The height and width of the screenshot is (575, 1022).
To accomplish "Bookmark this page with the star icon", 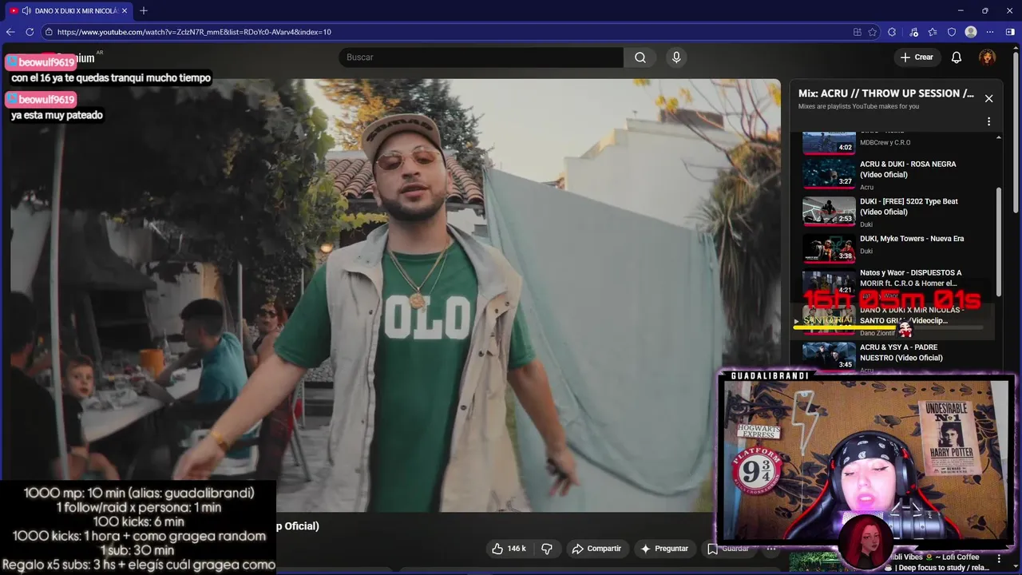I will [873, 32].
